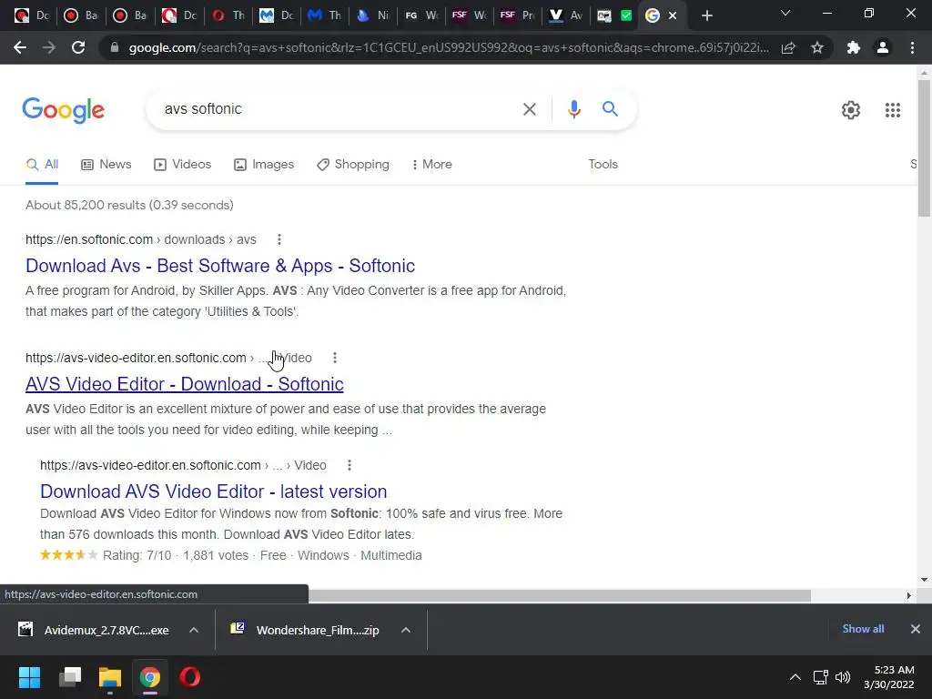Open Task View from the taskbar

[x=69, y=677]
